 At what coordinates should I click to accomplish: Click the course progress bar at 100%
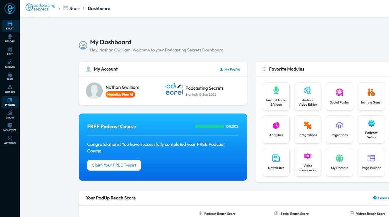click(209, 127)
